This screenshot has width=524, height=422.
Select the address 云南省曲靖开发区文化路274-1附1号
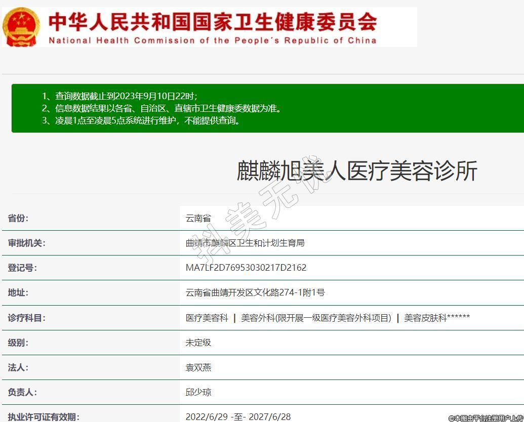pos(255,292)
